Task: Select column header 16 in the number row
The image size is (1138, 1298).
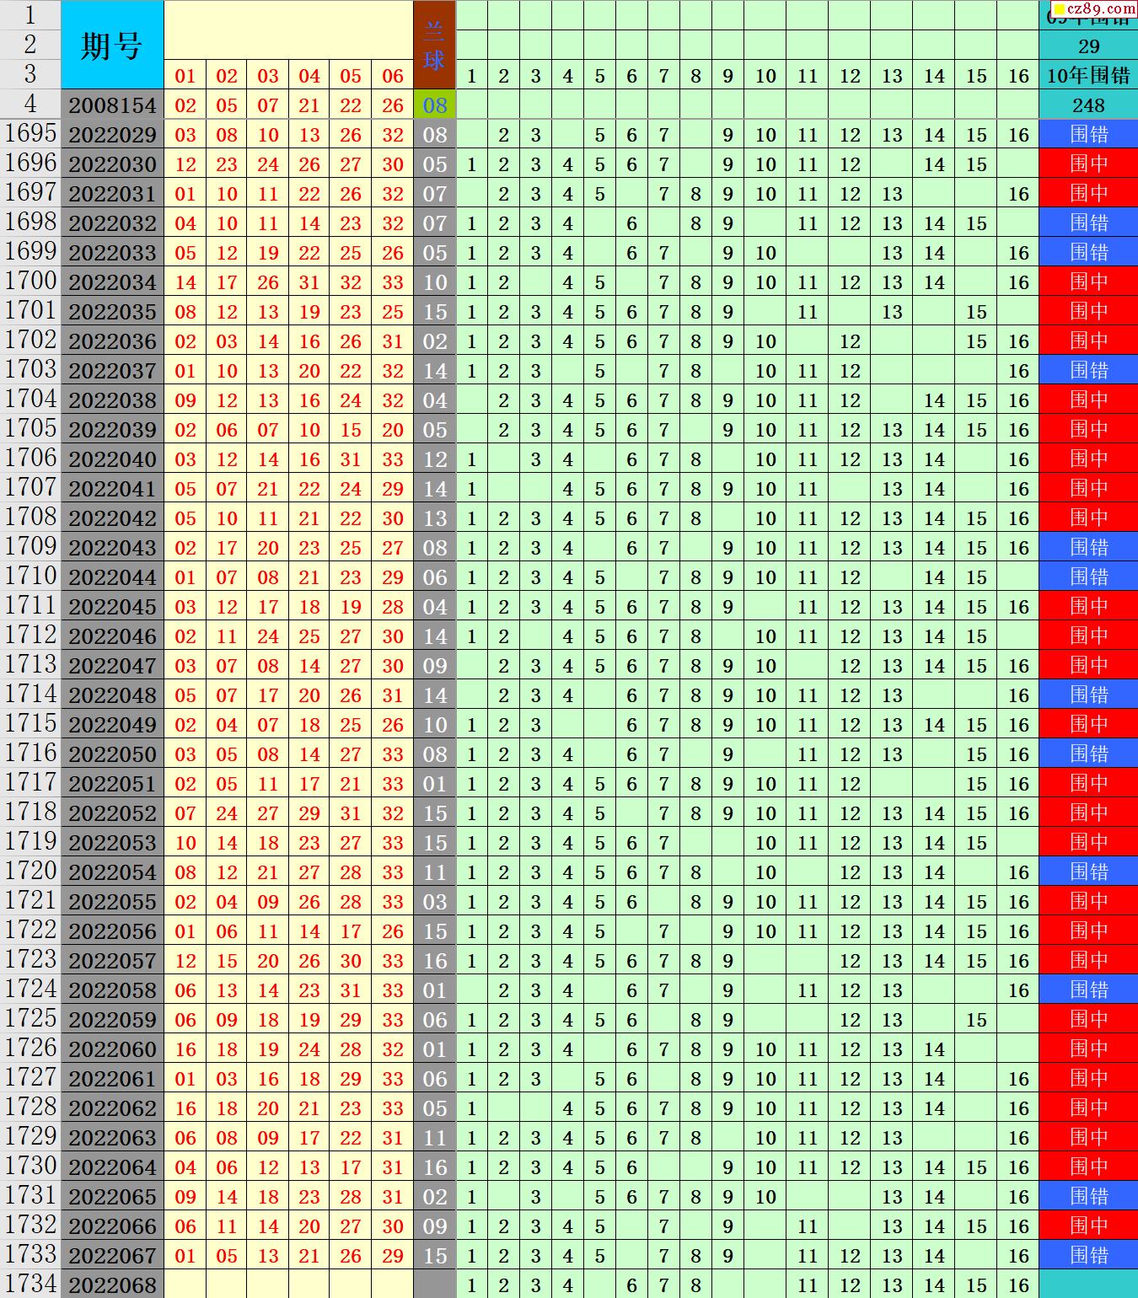Action: 1018,76
